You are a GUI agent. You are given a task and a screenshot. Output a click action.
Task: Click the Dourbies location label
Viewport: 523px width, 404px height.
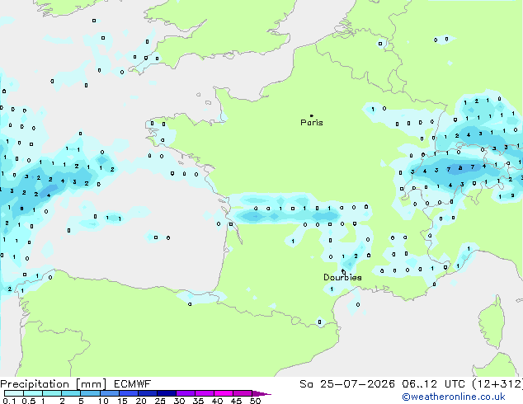click(x=342, y=277)
